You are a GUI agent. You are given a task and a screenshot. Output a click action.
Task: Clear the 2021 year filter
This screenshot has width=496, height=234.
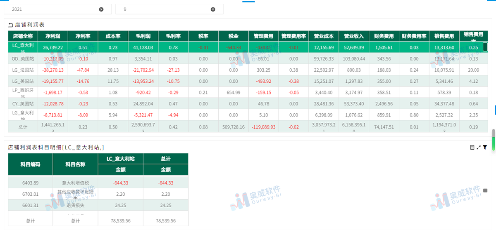101,9
